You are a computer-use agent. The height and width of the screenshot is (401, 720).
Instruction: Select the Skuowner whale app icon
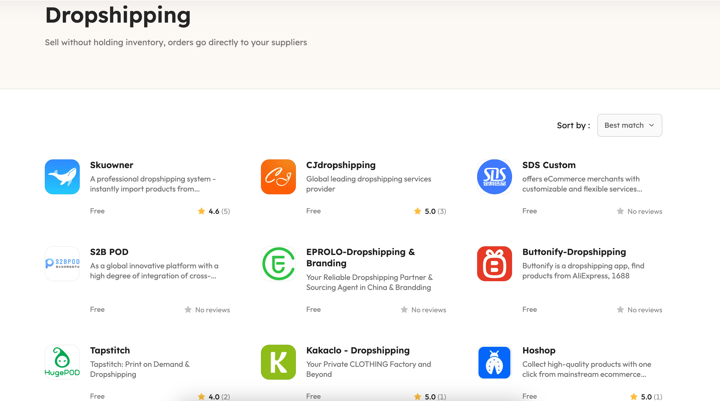[x=62, y=177]
